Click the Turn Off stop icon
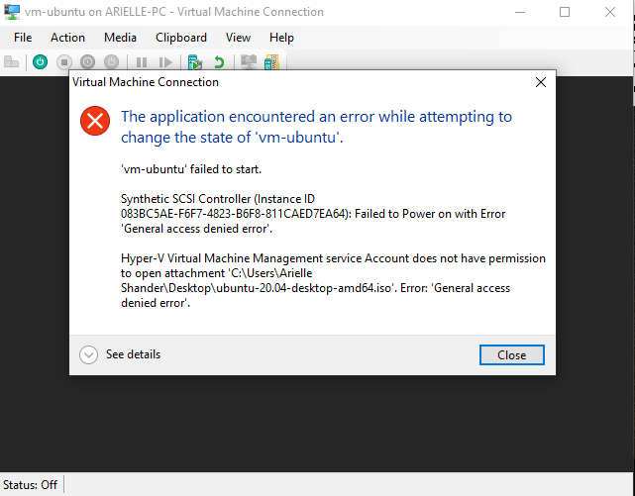This screenshot has width=635, height=496. [63, 61]
